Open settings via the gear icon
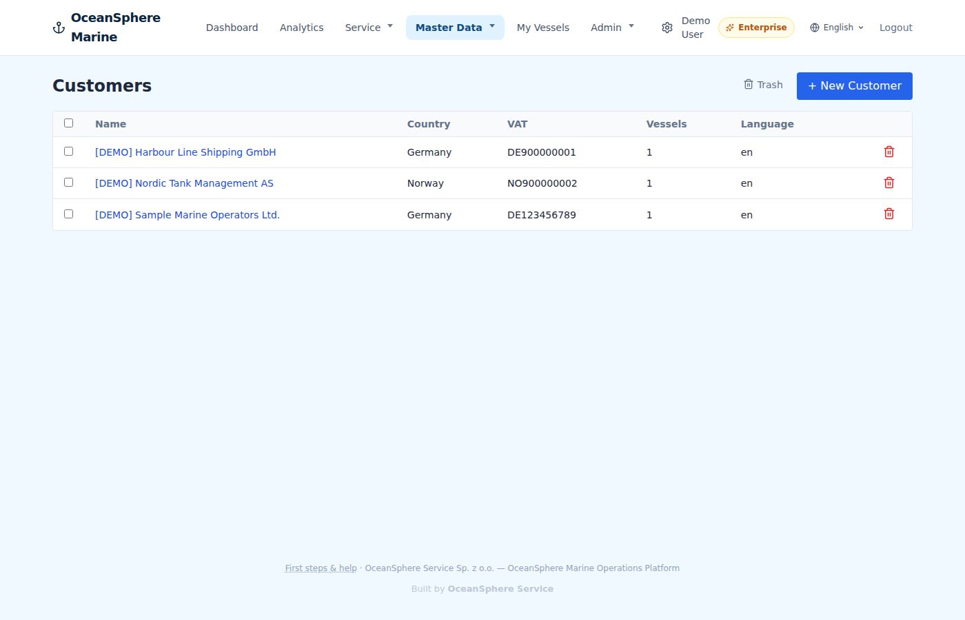The image size is (965, 620). [x=667, y=28]
